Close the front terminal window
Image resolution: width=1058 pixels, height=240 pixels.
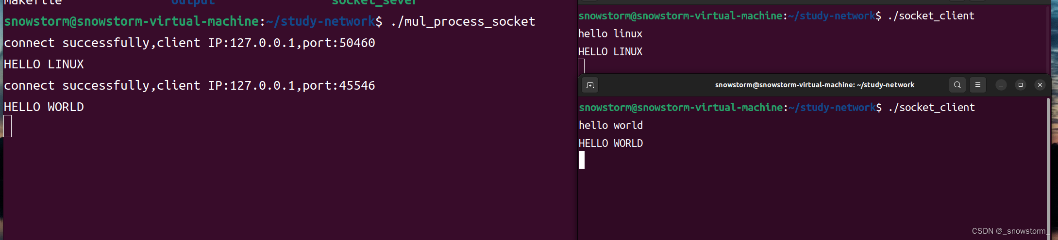tap(1040, 85)
